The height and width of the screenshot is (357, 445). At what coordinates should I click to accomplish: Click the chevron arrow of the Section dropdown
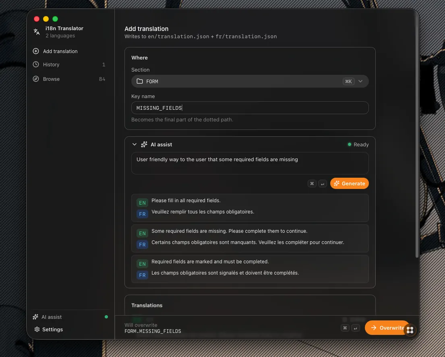[x=360, y=81]
